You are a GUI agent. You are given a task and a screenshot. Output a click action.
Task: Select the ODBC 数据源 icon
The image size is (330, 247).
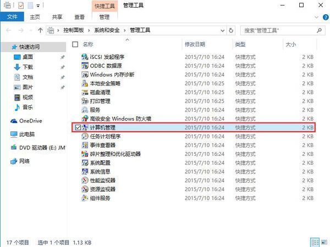(85, 65)
